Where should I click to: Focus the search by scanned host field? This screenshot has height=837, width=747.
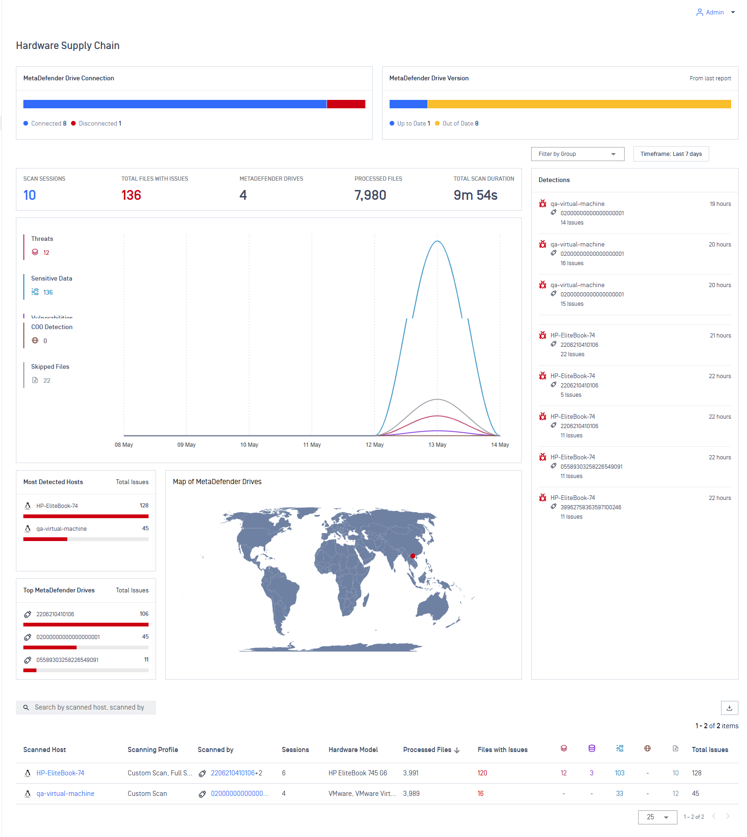tap(86, 708)
